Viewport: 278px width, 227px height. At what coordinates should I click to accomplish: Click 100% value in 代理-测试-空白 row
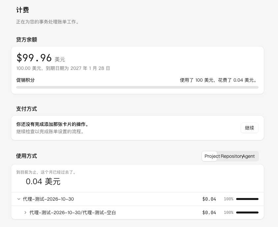[229, 213]
